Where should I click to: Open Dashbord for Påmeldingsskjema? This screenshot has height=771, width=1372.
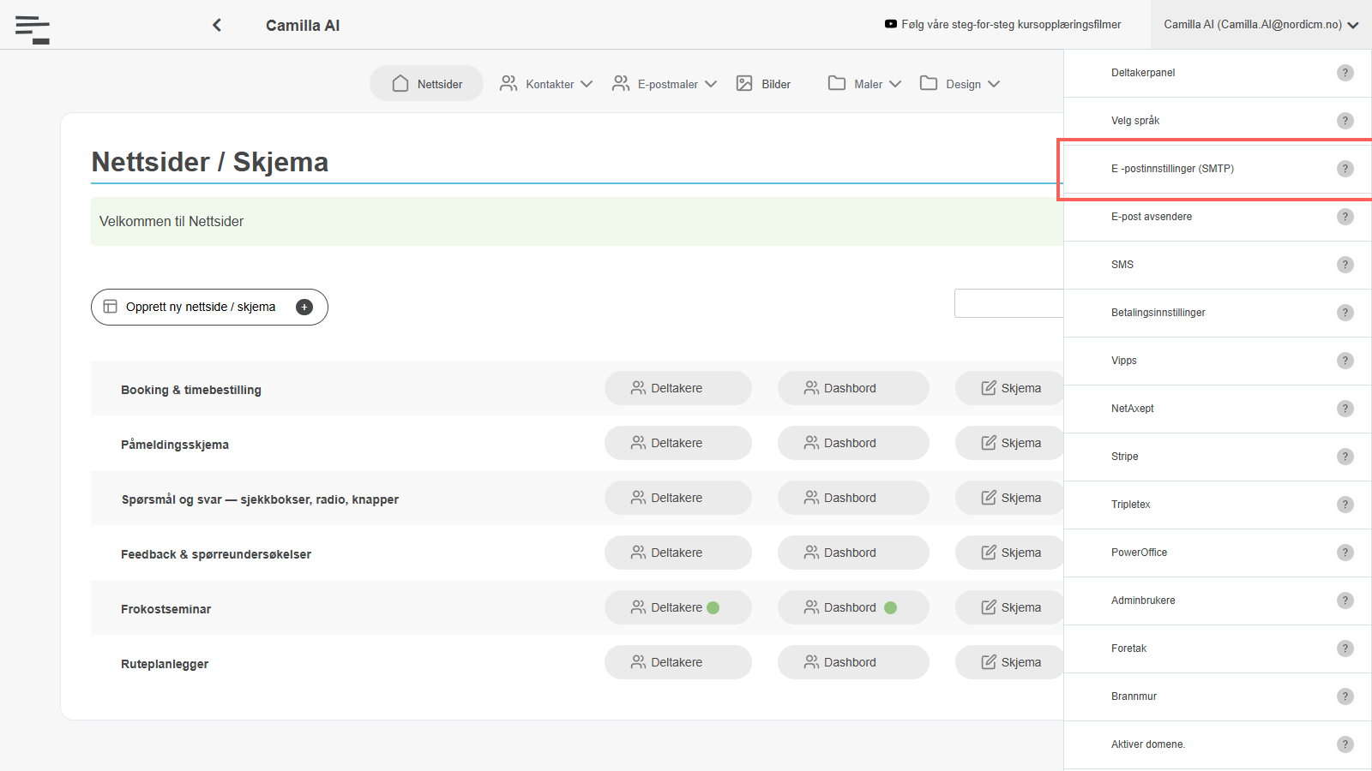coord(853,443)
